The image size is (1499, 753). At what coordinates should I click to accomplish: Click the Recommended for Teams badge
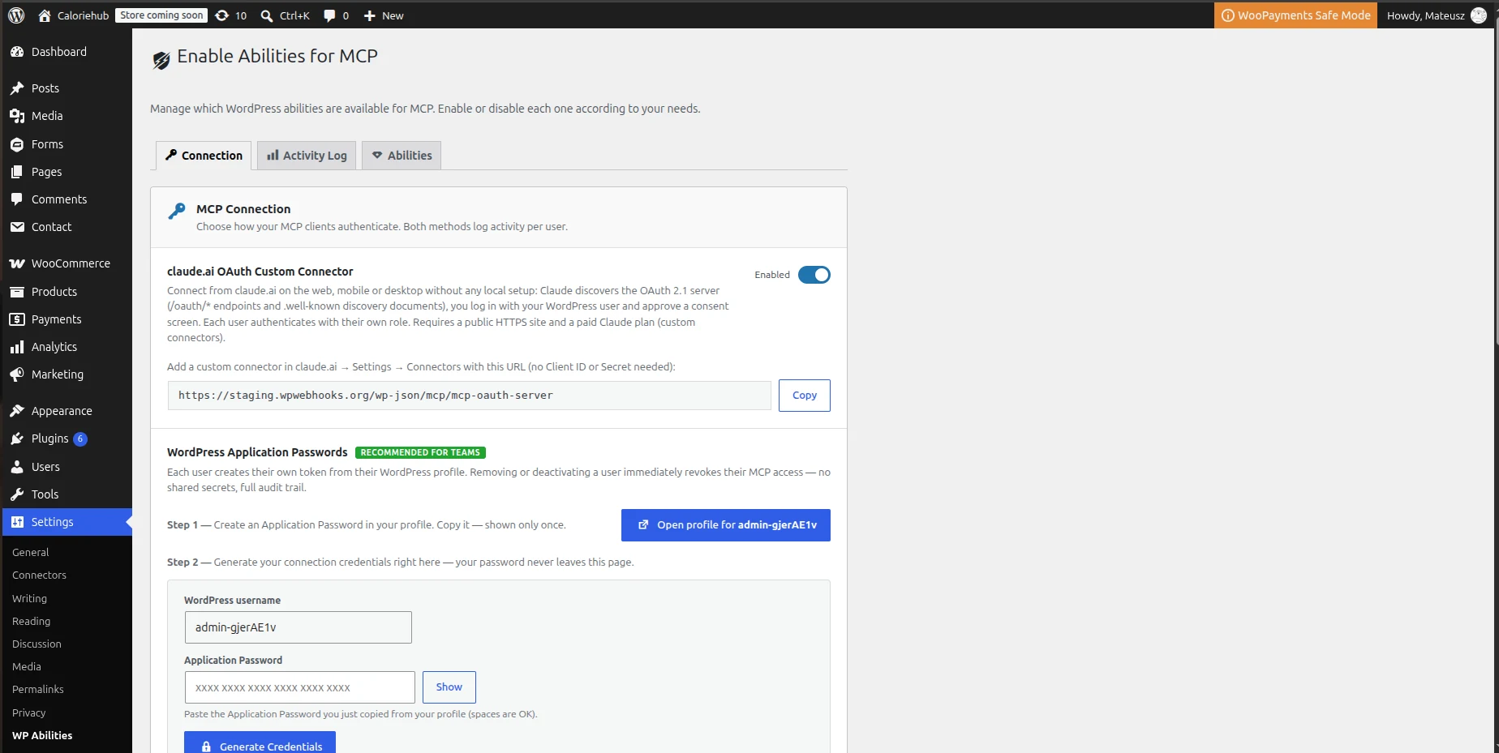[420, 452]
